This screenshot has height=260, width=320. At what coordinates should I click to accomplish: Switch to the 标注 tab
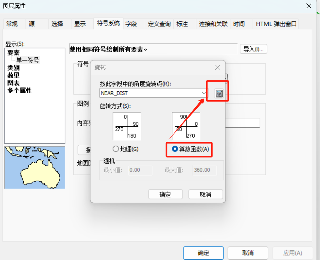pos(182,24)
